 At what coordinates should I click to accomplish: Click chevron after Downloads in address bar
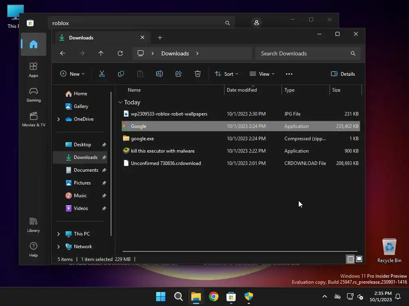197,53
